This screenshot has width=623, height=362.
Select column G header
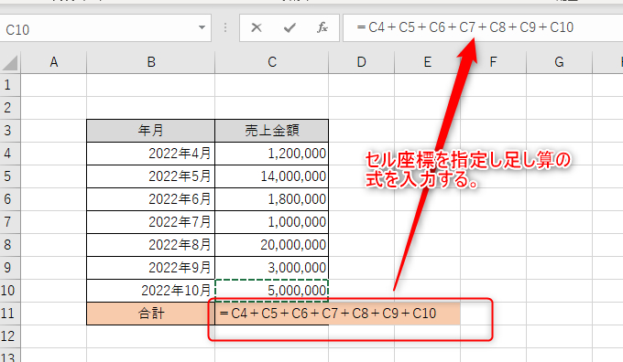(x=559, y=62)
